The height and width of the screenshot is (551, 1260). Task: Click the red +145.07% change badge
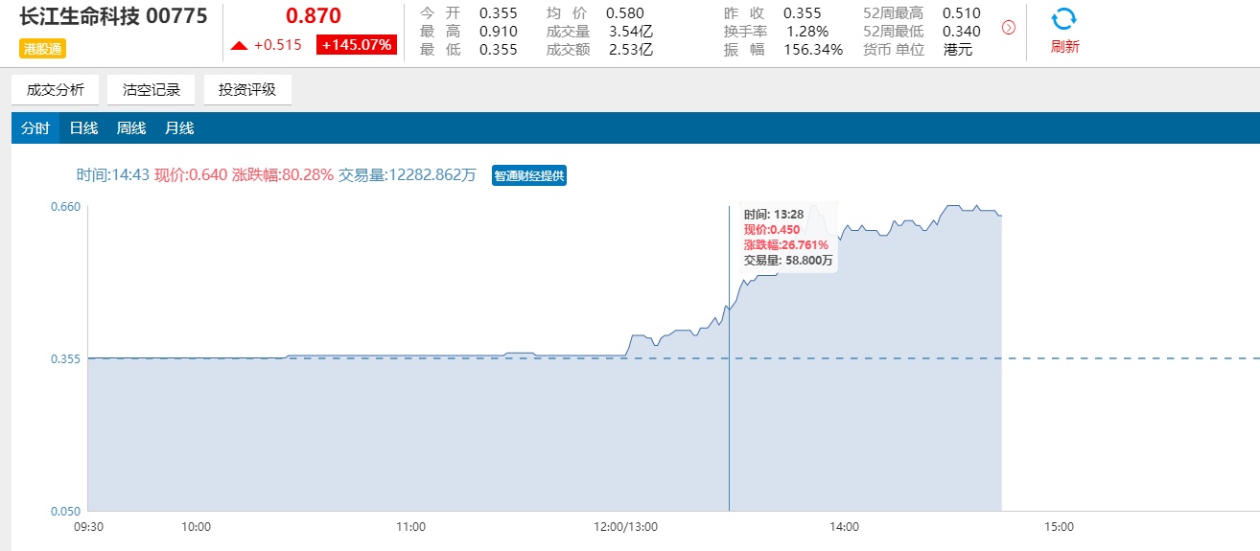357,45
